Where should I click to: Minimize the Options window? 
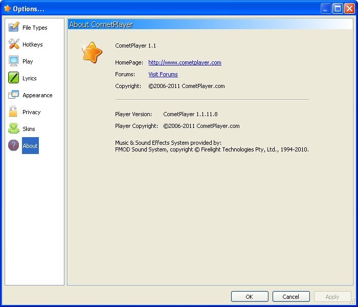(326, 9)
